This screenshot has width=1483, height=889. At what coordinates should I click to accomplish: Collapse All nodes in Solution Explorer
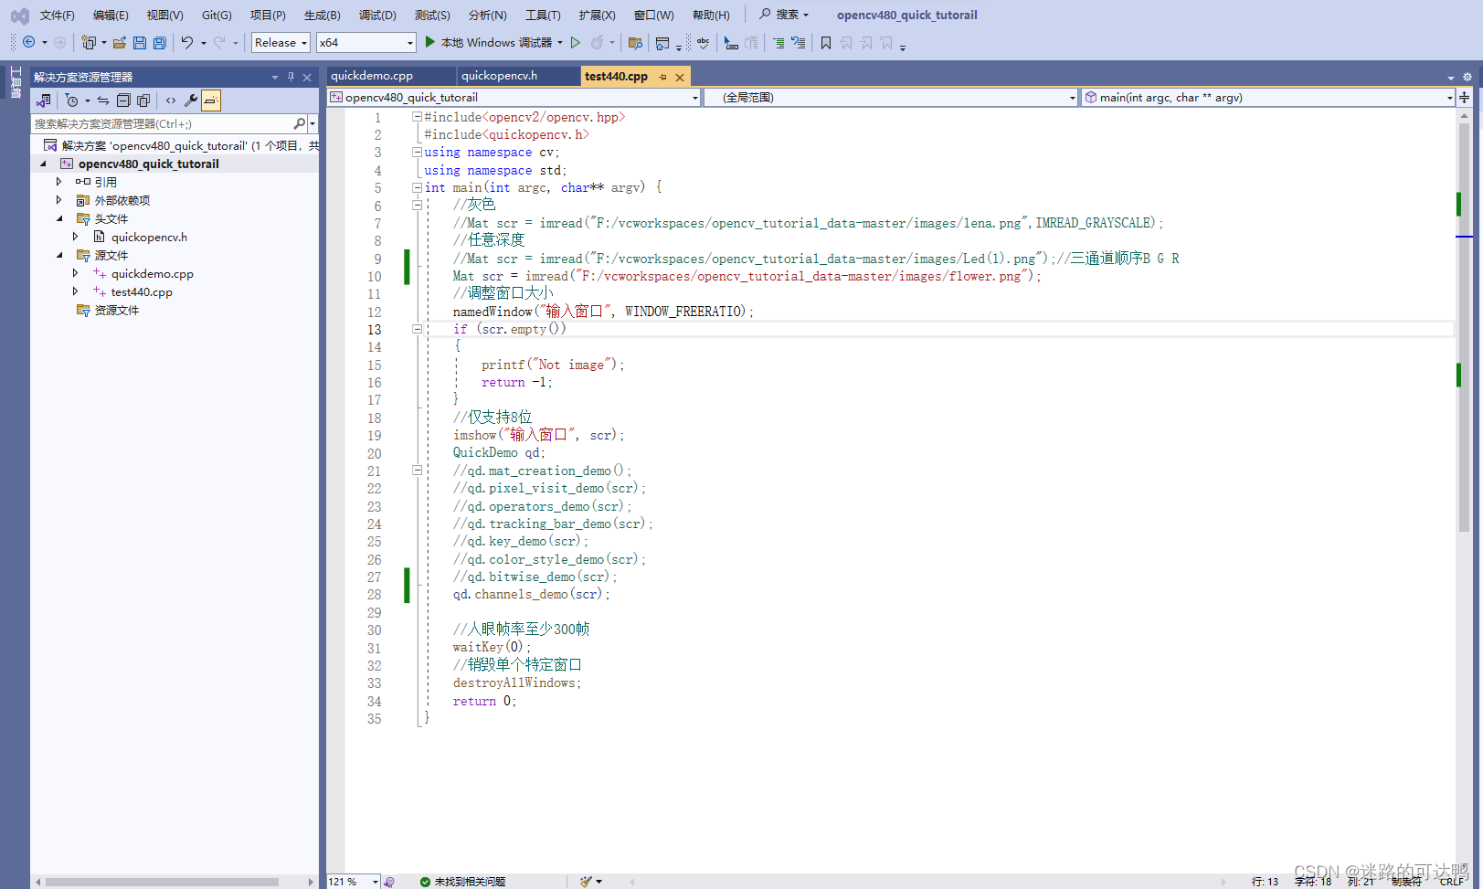coord(123,101)
